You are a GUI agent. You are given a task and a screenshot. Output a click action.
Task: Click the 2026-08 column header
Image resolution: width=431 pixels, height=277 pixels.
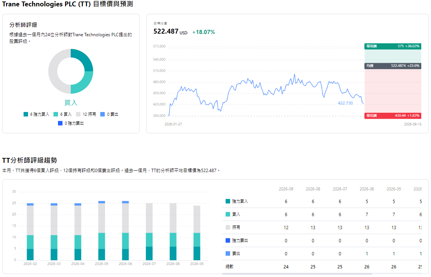pyautogui.click(x=313, y=189)
